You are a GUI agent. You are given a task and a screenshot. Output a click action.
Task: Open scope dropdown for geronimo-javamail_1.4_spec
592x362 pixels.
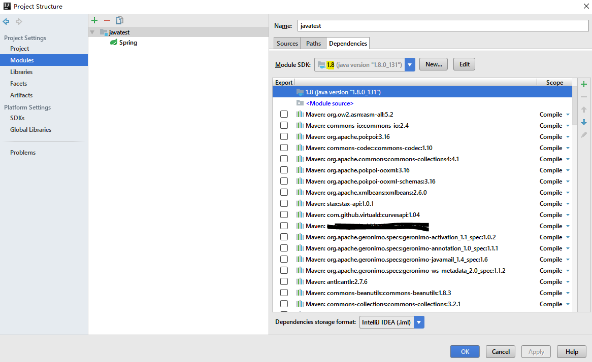point(568,260)
